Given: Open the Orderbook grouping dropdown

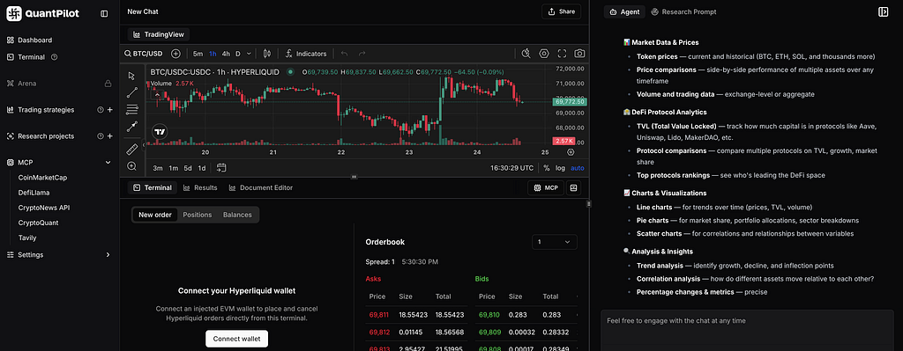Looking at the screenshot, I should click(554, 242).
